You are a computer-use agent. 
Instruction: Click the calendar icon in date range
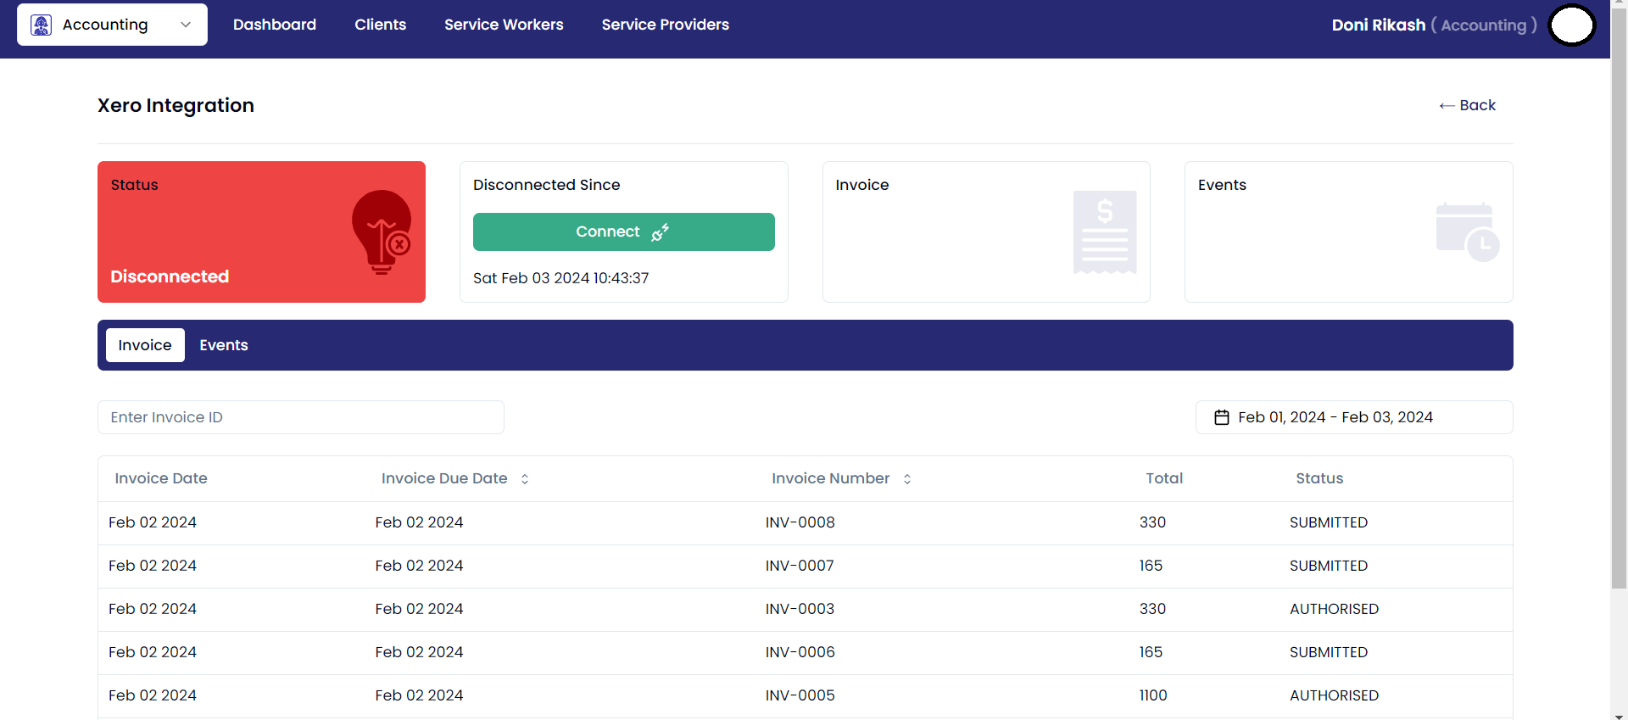(x=1221, y=417)
